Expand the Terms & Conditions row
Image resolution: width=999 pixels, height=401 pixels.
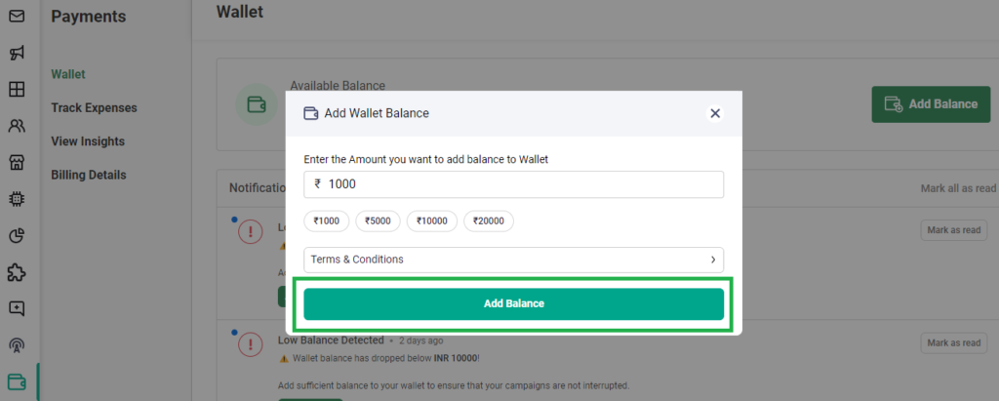(x=513, y=260)
